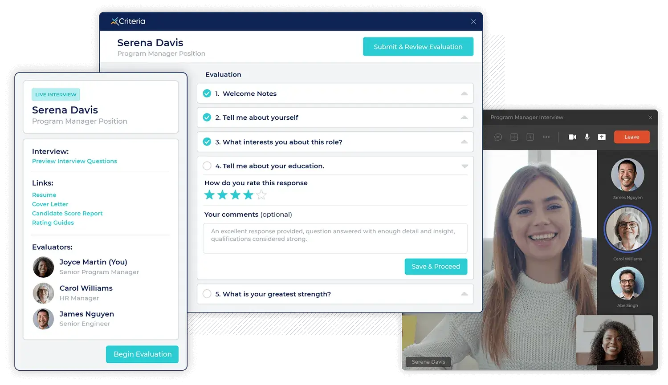Click 'HR Manager' text

tap(79, 298)
